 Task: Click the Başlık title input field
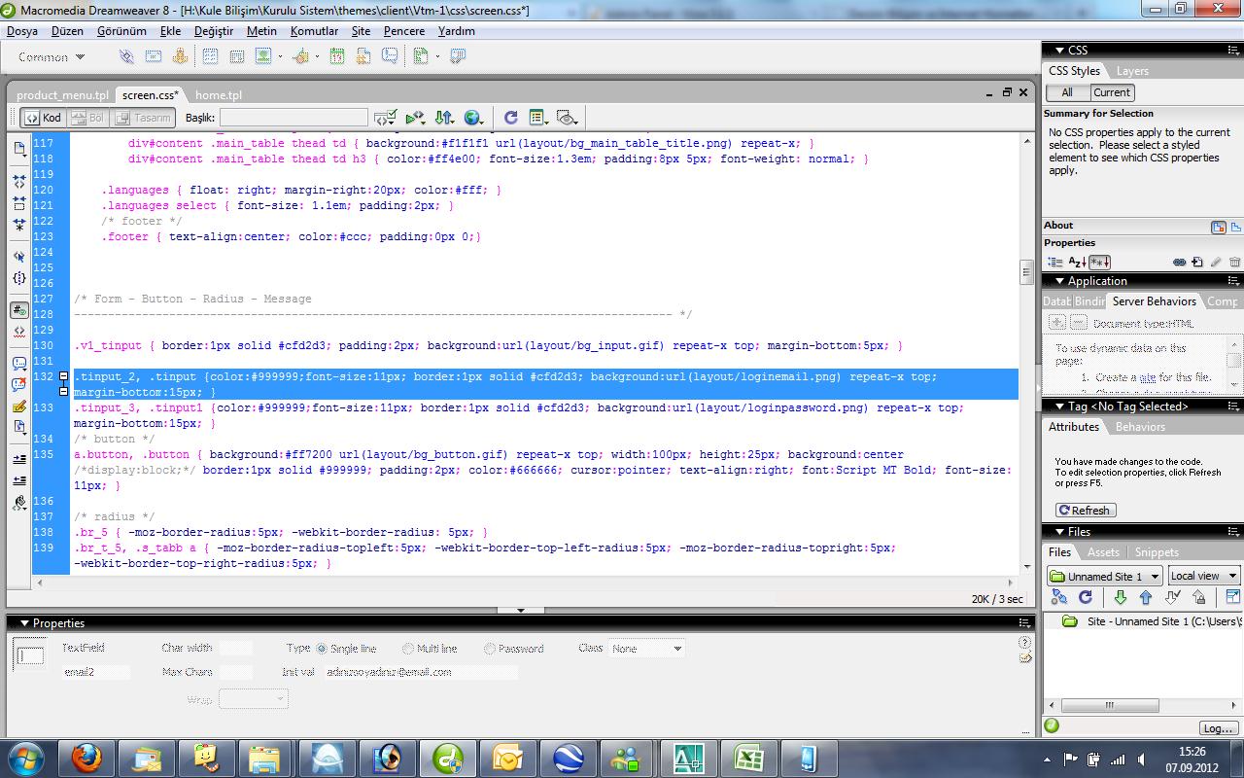tap(293, 118)
